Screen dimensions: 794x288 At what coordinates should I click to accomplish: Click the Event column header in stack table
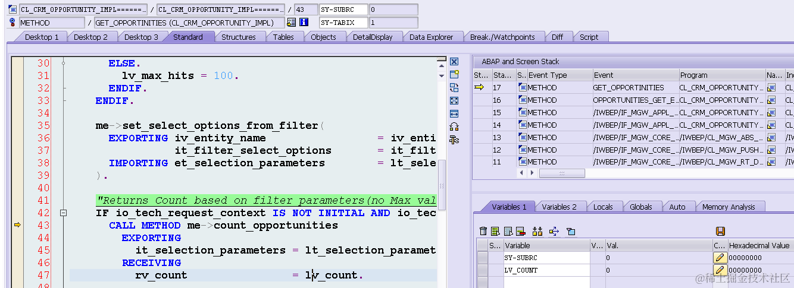[636, 75]
